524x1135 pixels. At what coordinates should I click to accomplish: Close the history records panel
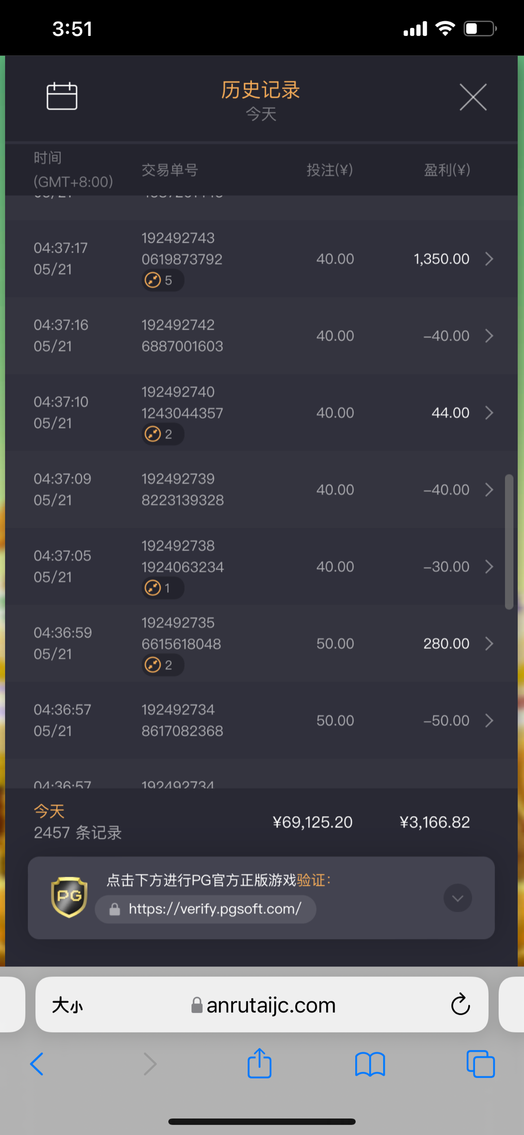click(x=473, y=97)
